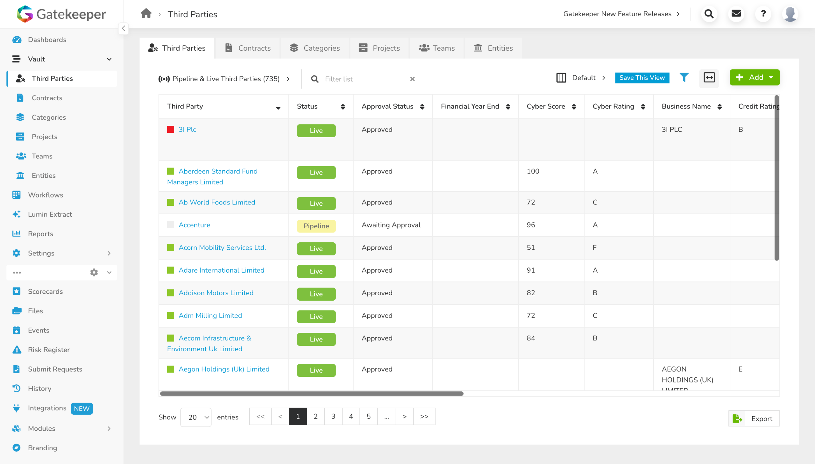The width and height of the screenshot is (815, 464).
Task: Switch to the Contracts tab
Action: click(247, 48)
